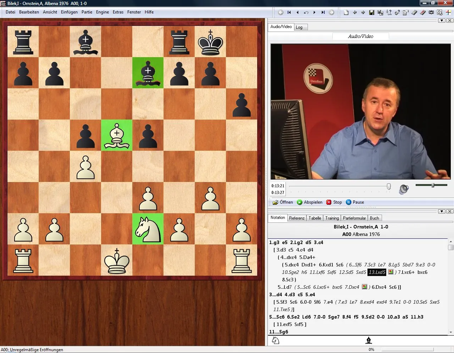The image size is (454, 353).
Task: Click the notation scrollbar thumb
Action: coord(451,247)
